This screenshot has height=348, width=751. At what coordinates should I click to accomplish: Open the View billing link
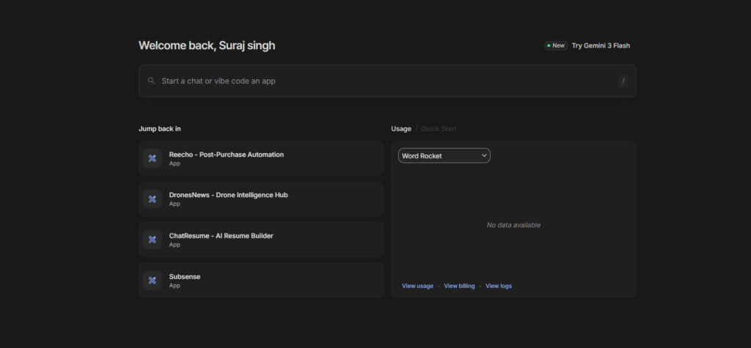tap(459, 286)
